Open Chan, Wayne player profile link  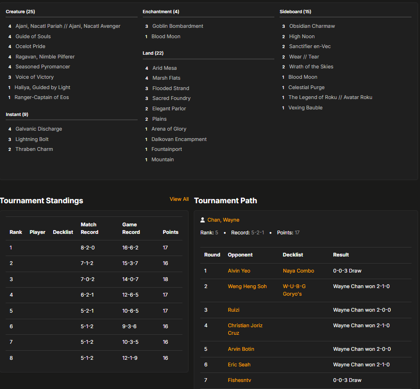[x=223, y=220]
